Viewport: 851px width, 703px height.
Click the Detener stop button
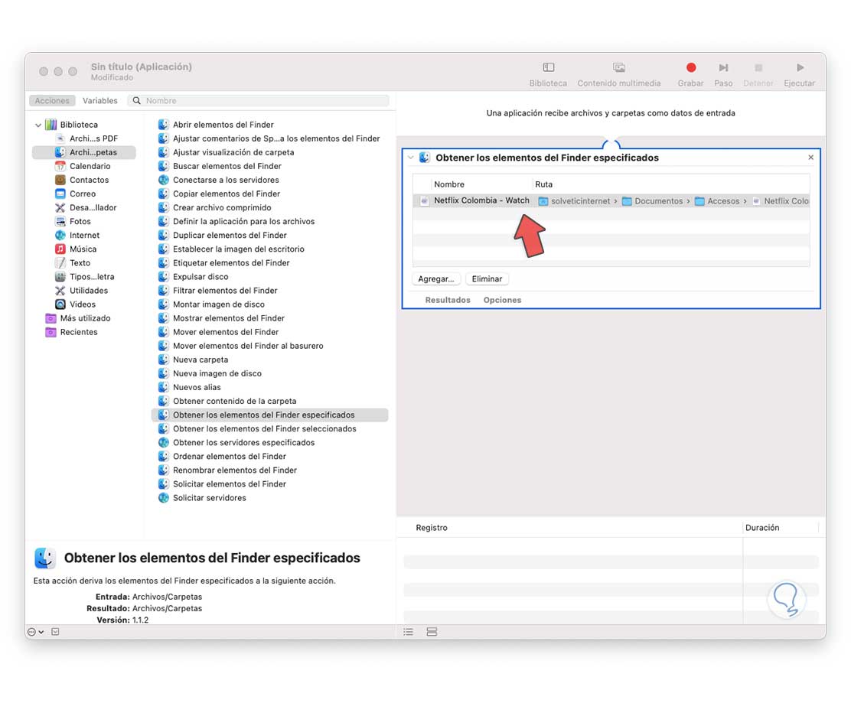coord(758,73)
